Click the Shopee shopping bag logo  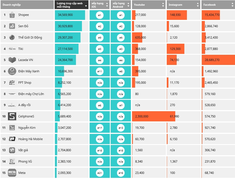(x=12, y=15)
